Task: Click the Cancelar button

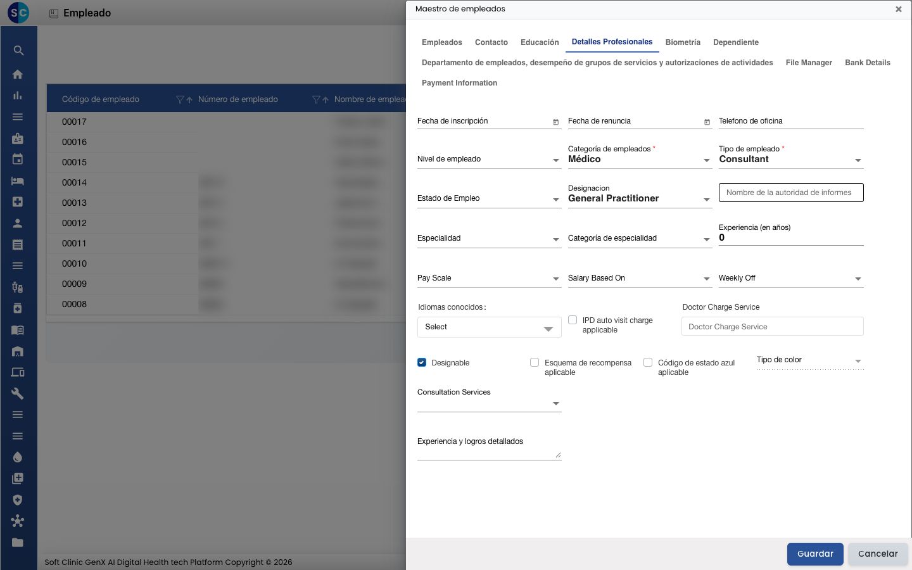Action: pos(878,554)
